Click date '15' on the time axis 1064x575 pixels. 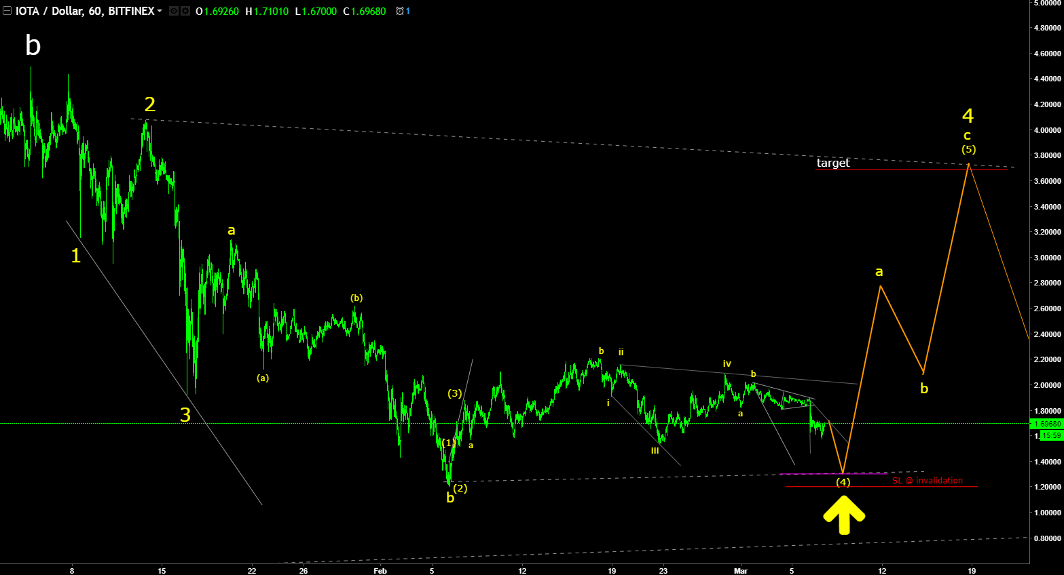tap(162, 571)
